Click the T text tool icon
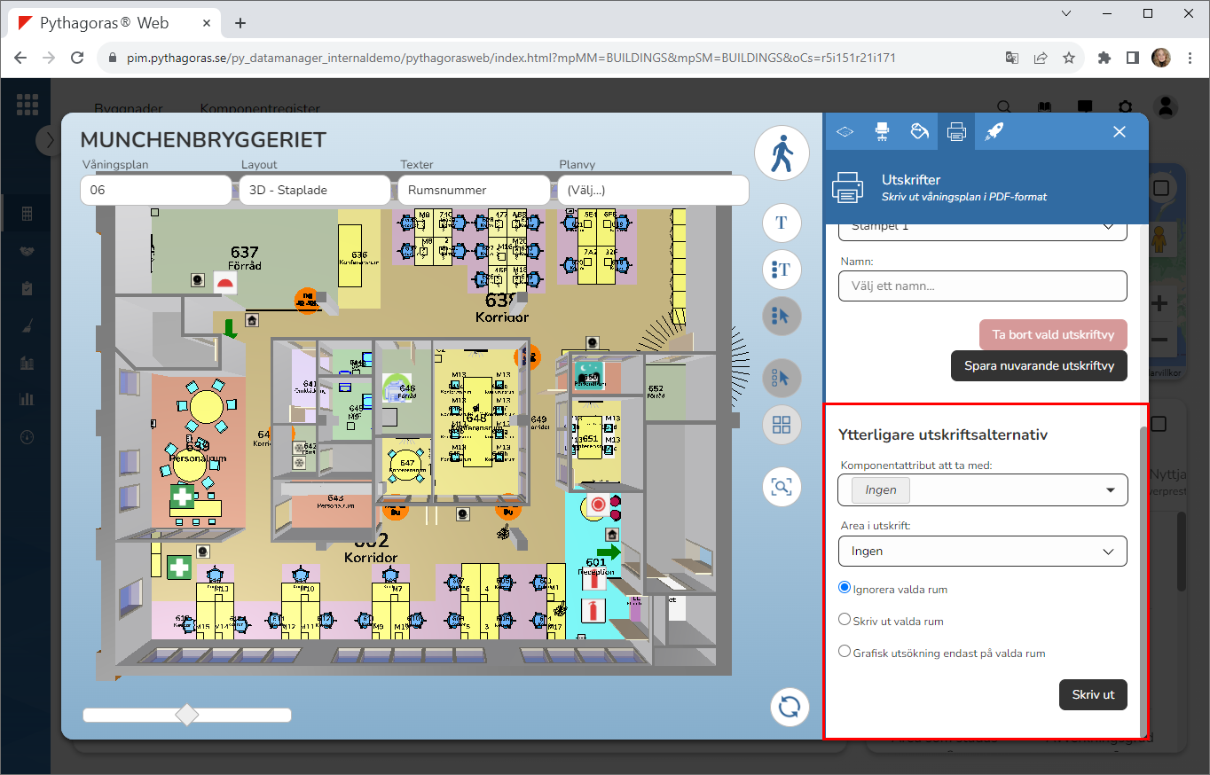The height and width of the screenshot is (775, 1210). click(782, 223)
